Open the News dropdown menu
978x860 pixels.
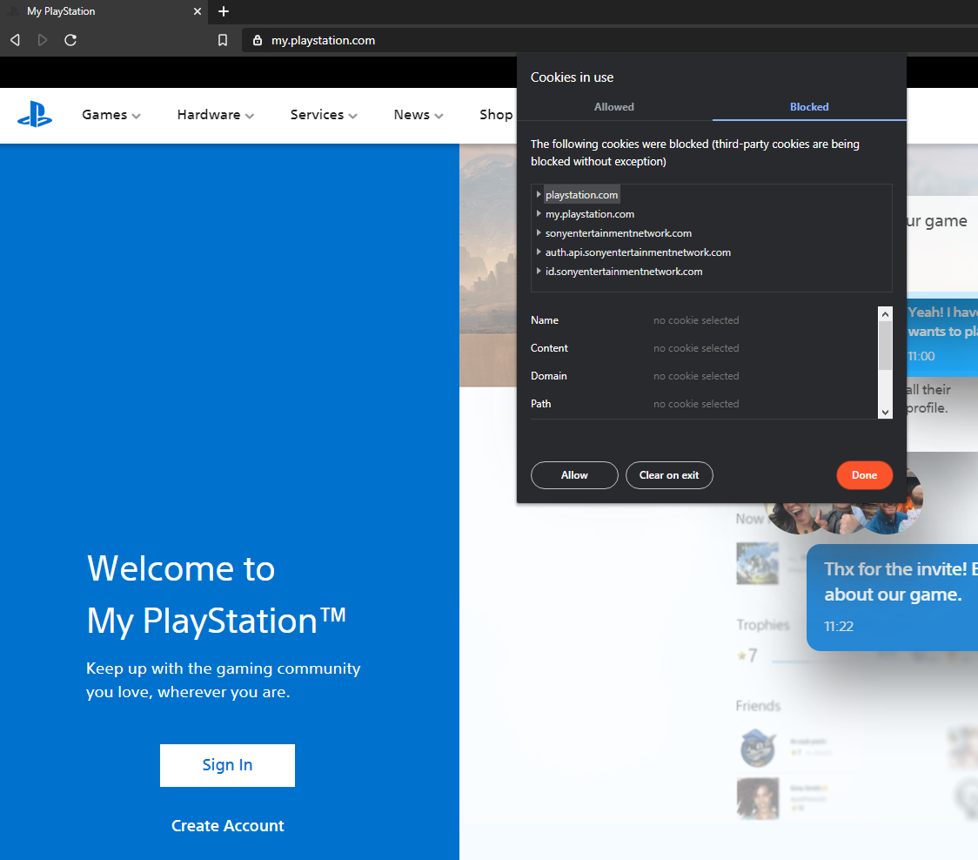[x=418, y=115]
